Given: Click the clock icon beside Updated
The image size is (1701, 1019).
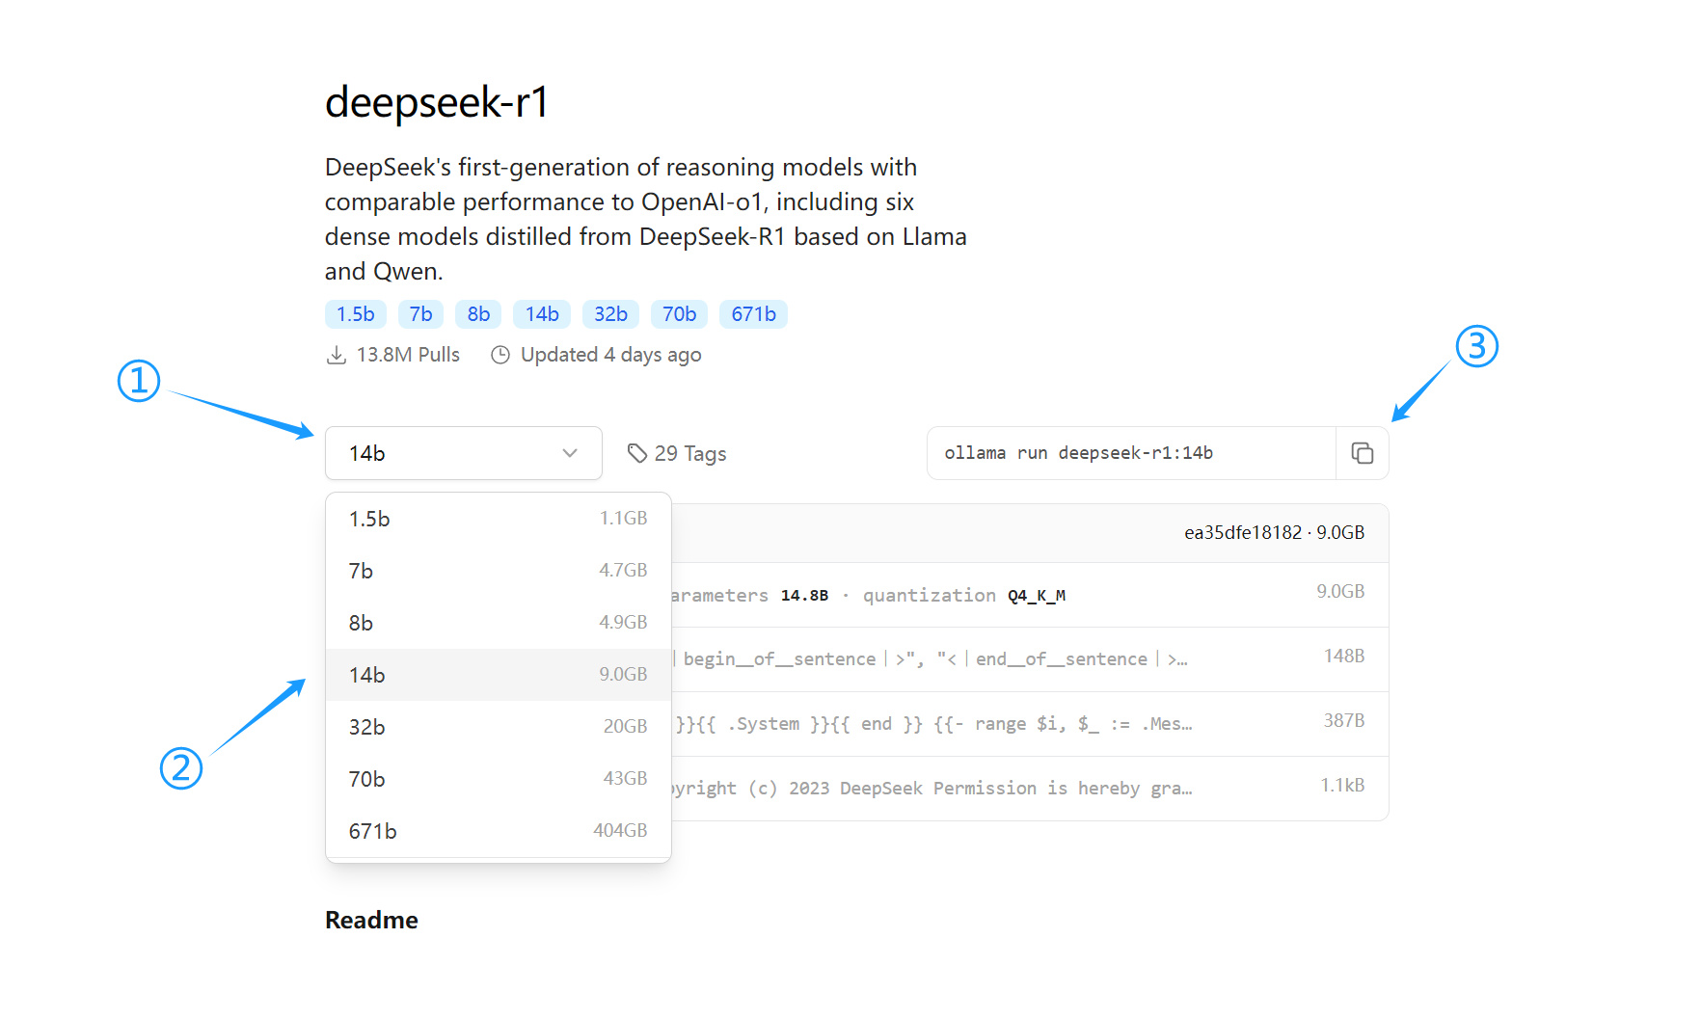Looking at the screenshot, I should [500, 355].
